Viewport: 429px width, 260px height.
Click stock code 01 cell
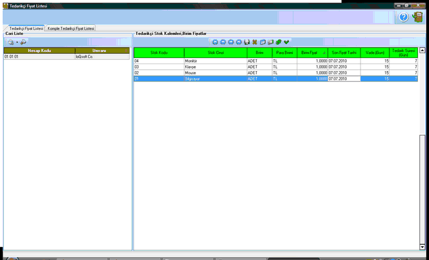159,79
